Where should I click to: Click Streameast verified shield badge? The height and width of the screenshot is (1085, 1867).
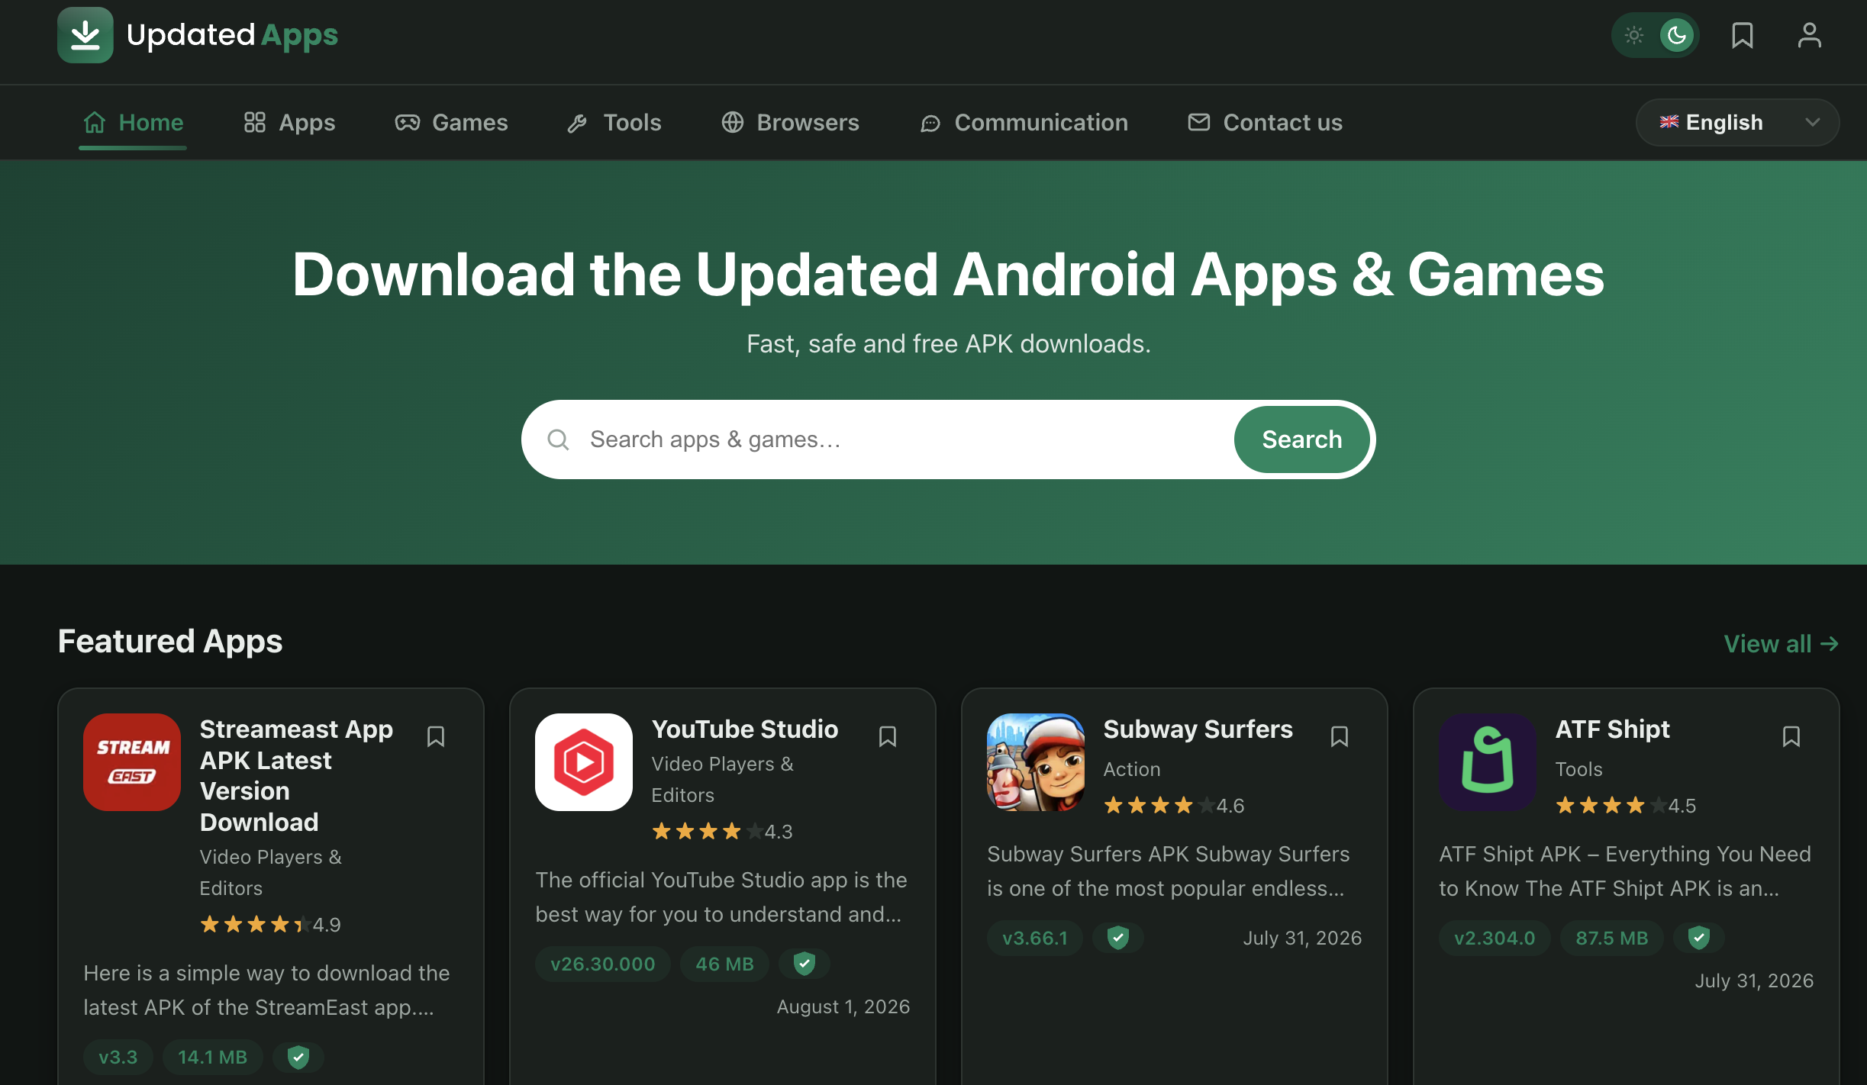[x=298, y=1057]
